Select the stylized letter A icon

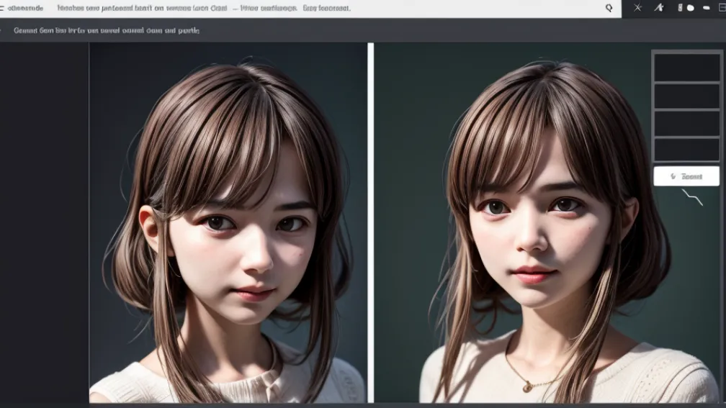tap(658, 7)
